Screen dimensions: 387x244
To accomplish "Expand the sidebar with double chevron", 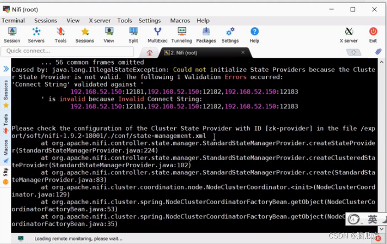I will [6, 69].
